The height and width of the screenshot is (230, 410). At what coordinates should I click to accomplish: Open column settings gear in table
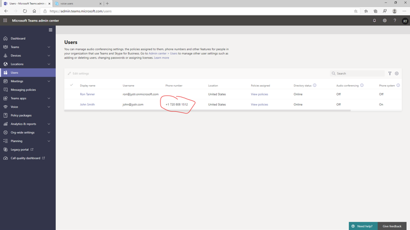pos(396,74)
